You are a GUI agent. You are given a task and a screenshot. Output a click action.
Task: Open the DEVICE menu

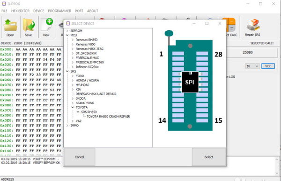[x=38, y=11]
